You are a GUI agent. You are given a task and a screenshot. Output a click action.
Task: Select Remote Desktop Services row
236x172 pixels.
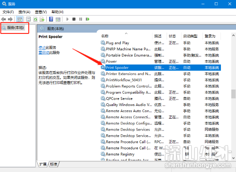(x=160, y=130)
